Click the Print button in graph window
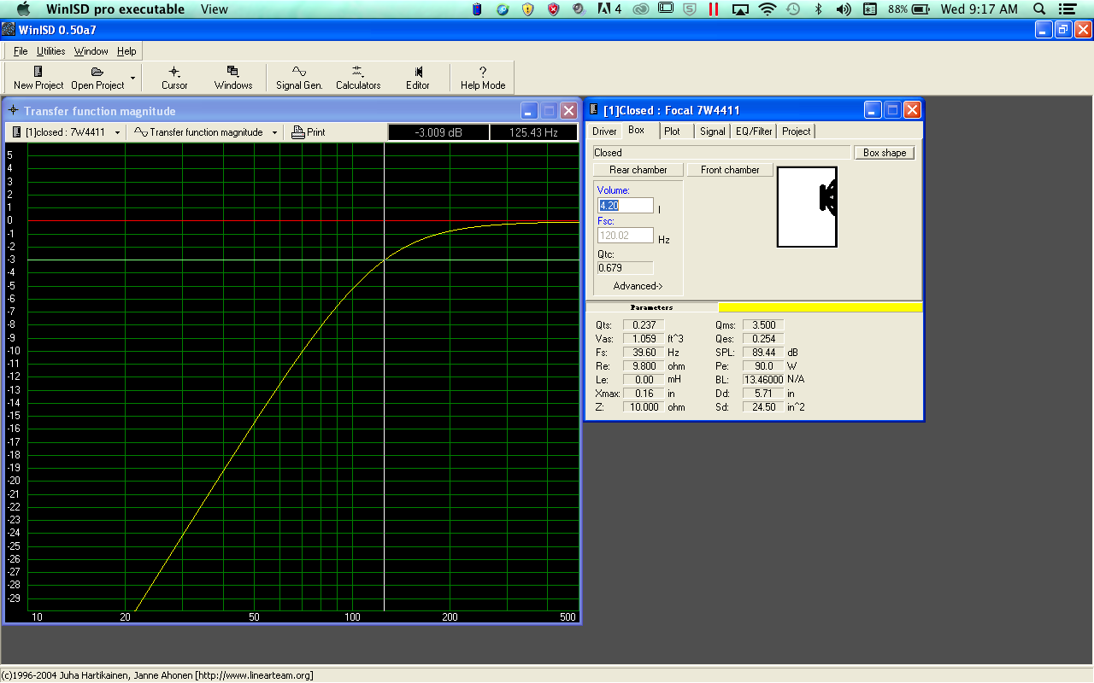Image resolution: width=1094 pixels, height=683 pixels. click(309, 132)
